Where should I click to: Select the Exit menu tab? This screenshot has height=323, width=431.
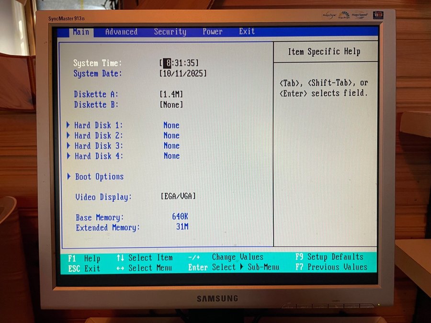coord(247,32)
